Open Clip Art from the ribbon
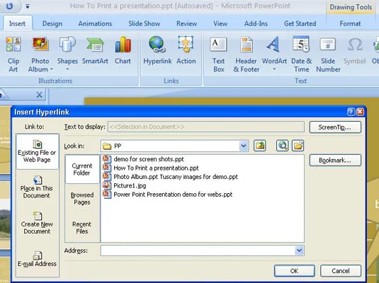The image size is (379, 283). pyautogui.click(x=13, y=54)
